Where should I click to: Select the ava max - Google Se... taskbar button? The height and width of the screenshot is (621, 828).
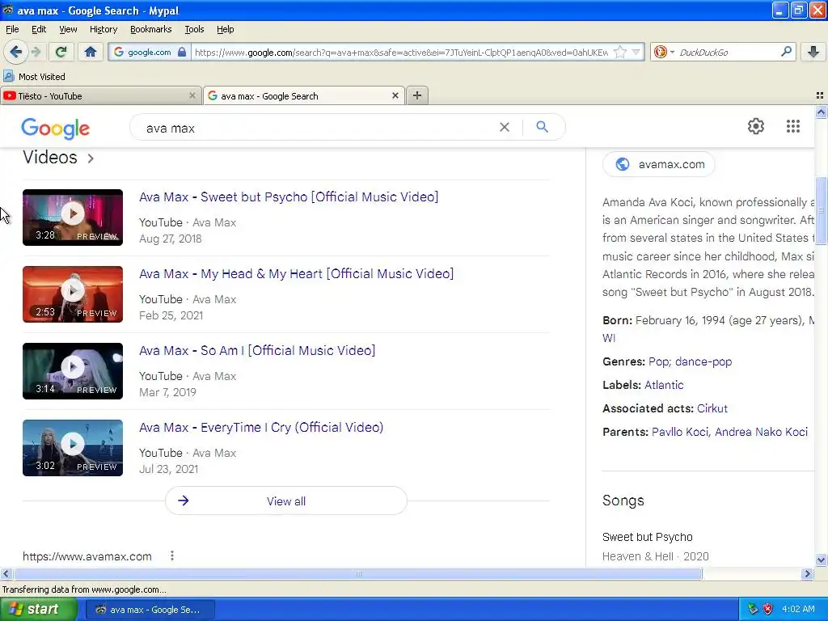pyautogui.click(x=150, y=610)
